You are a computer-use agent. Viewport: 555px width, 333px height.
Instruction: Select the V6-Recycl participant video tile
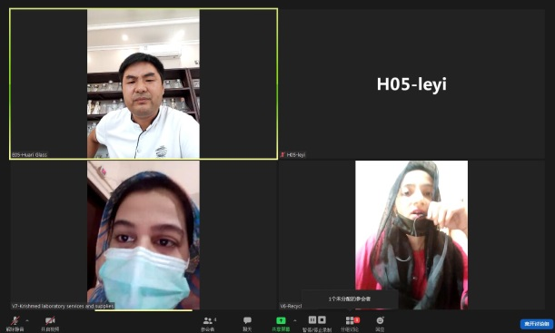tap(411, 235)
